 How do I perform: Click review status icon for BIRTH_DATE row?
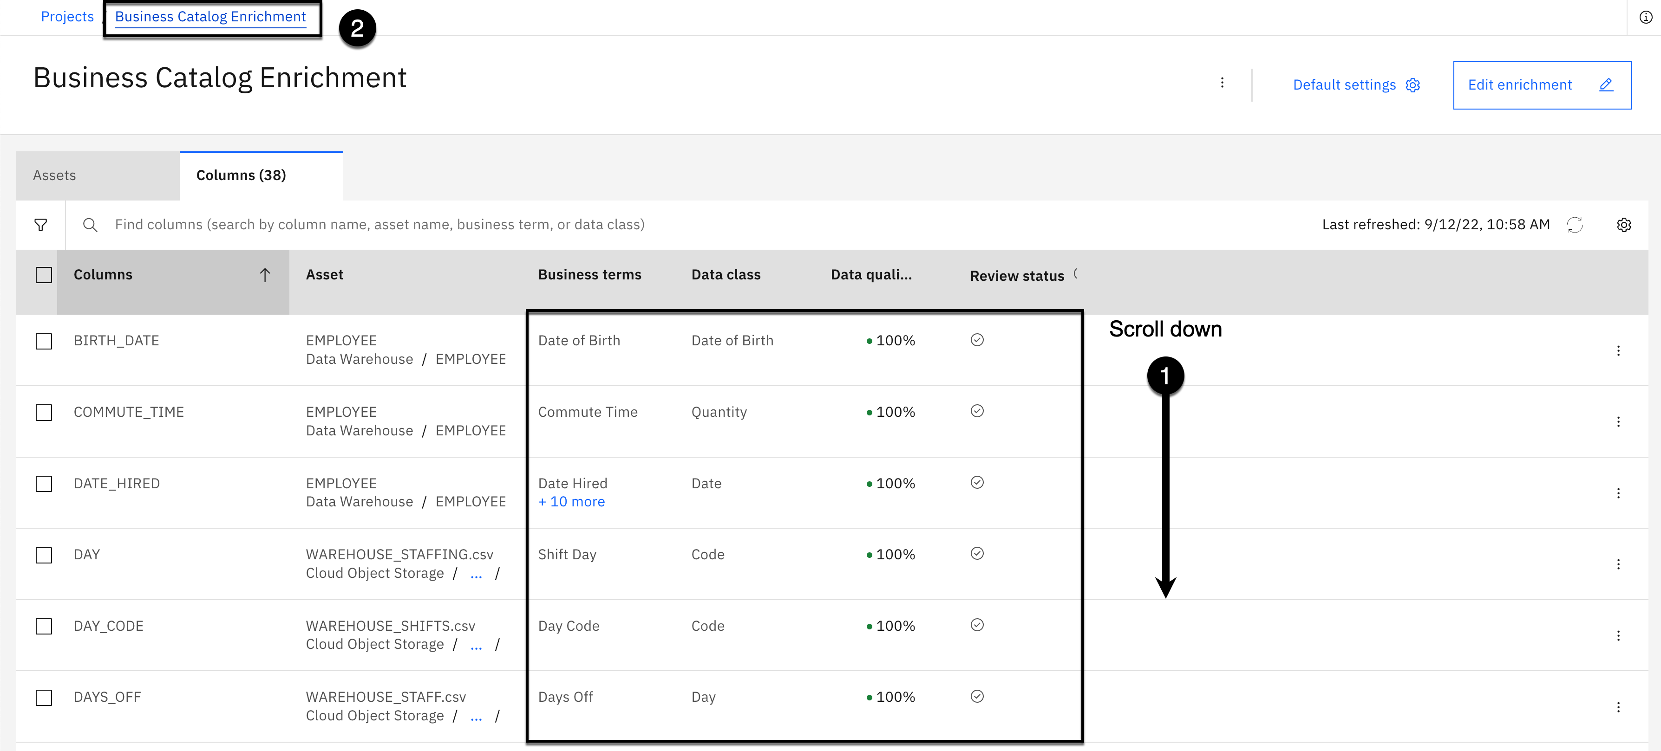(977, 340)
